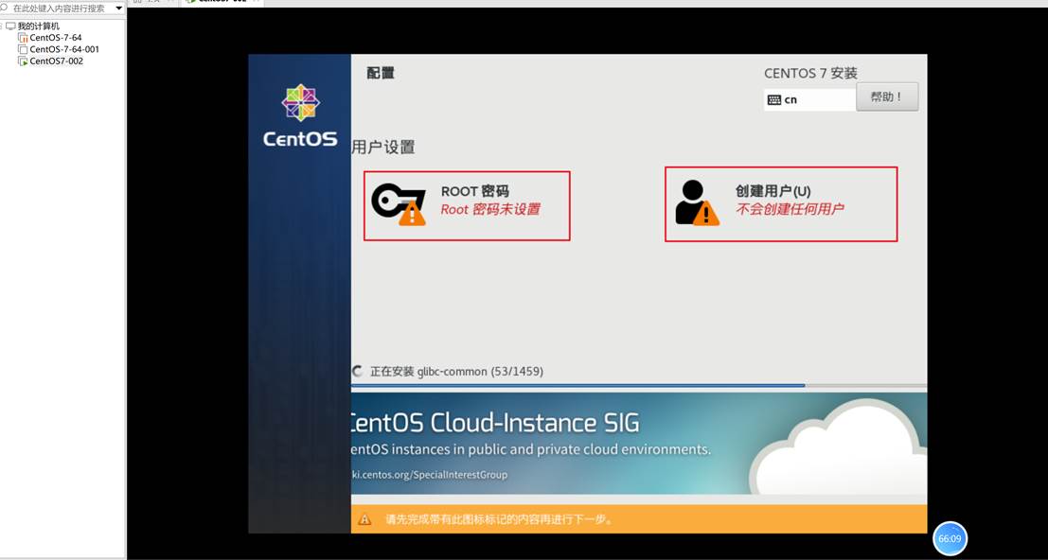Click the CentOS-7-64 VM icon
The height and width of the screenshot is (560, 1048).
coord(24,38)
